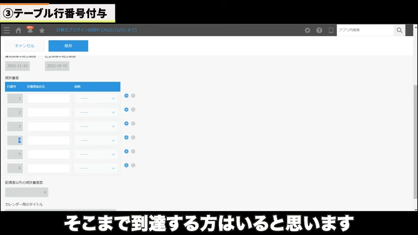Click the blue 保存 button
The image size is (418, 235).
68,46
